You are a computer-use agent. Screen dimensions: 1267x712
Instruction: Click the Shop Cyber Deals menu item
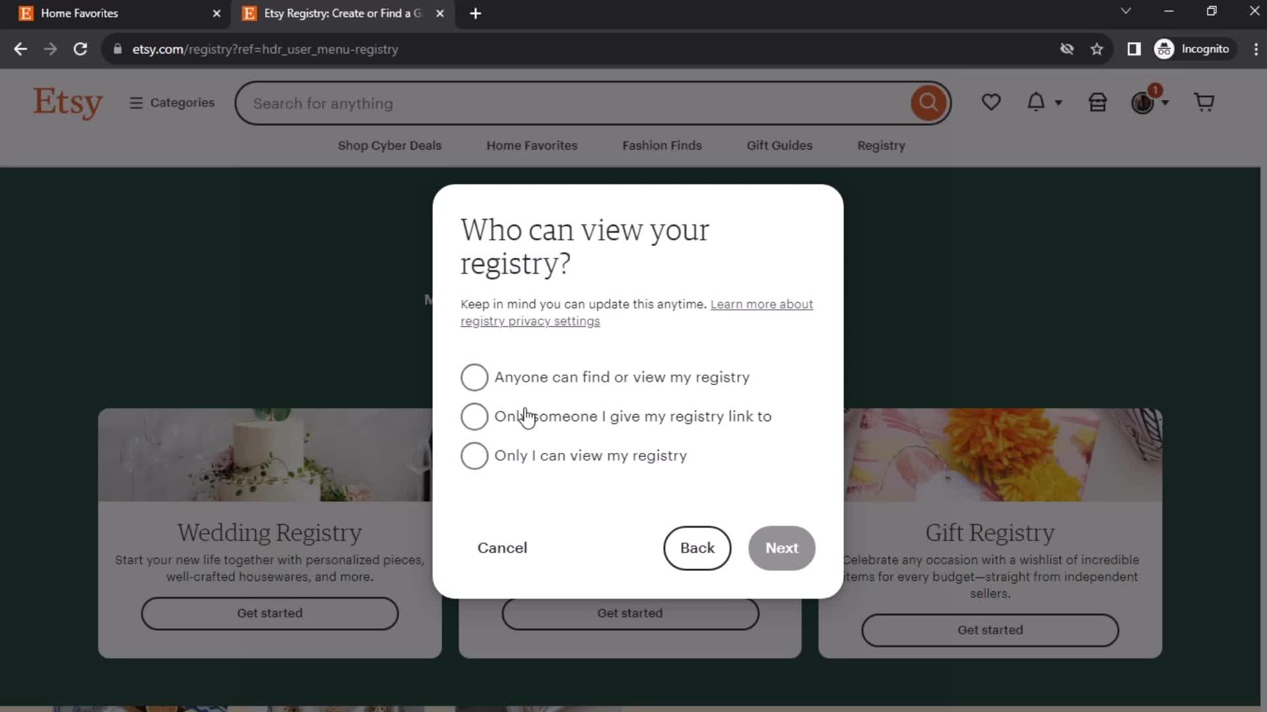[391, 145]
